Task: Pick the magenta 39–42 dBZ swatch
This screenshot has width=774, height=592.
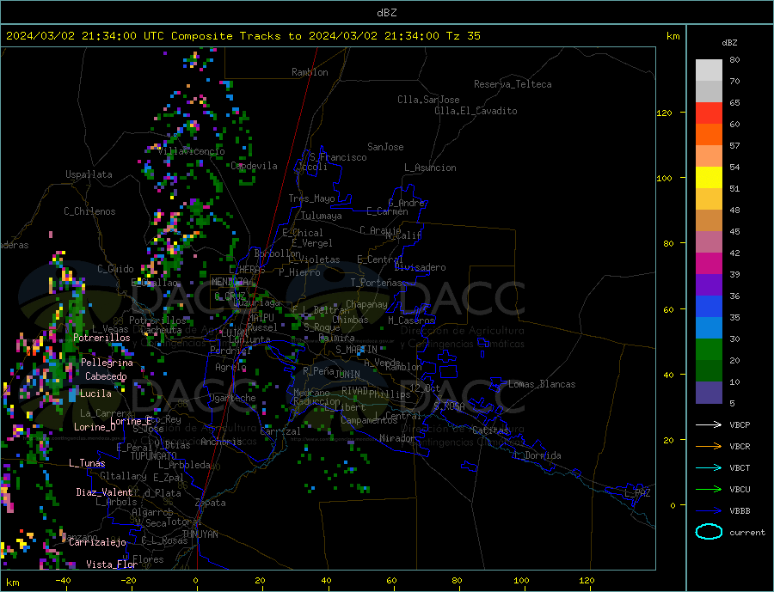Action: coord(709,264)
